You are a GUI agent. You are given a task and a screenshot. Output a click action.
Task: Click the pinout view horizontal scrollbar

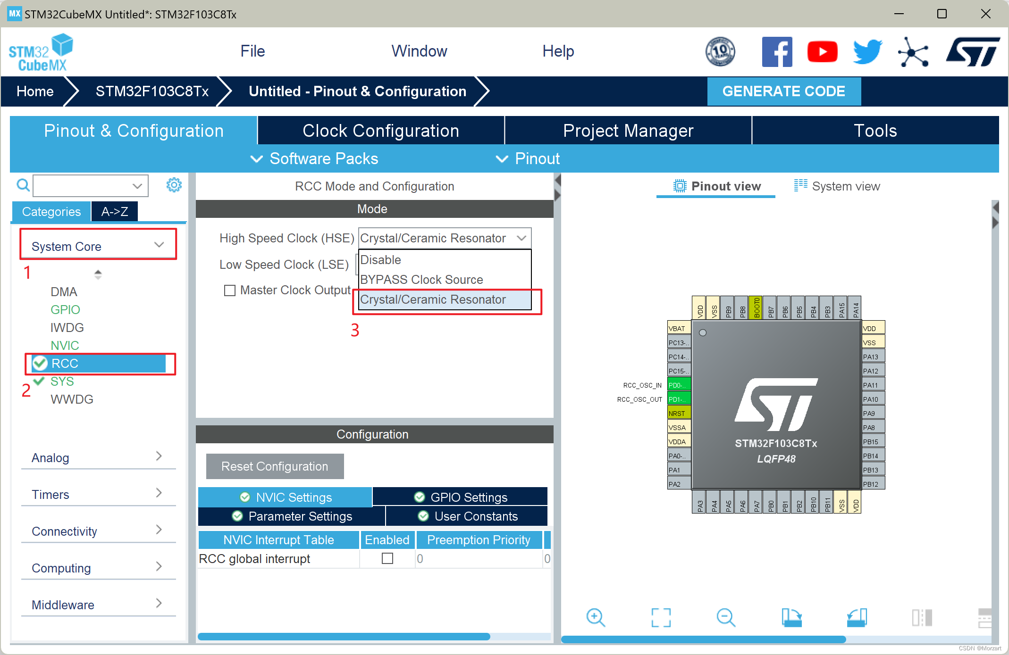[703, 640]
